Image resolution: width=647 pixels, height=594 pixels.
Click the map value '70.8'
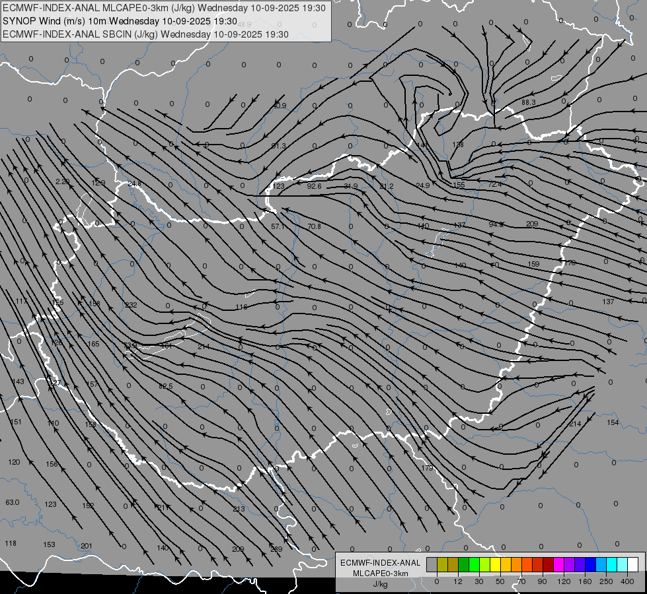pyautogui.click(x=314, y=227)
